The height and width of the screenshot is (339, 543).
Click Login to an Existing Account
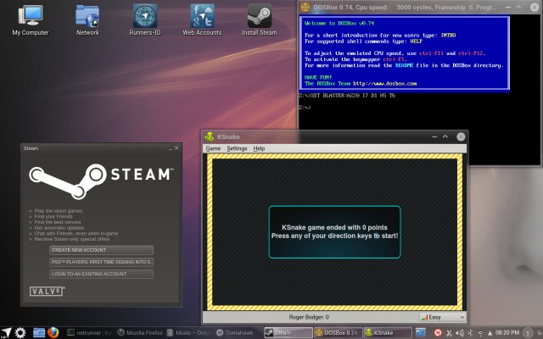[x=101, y=274]
